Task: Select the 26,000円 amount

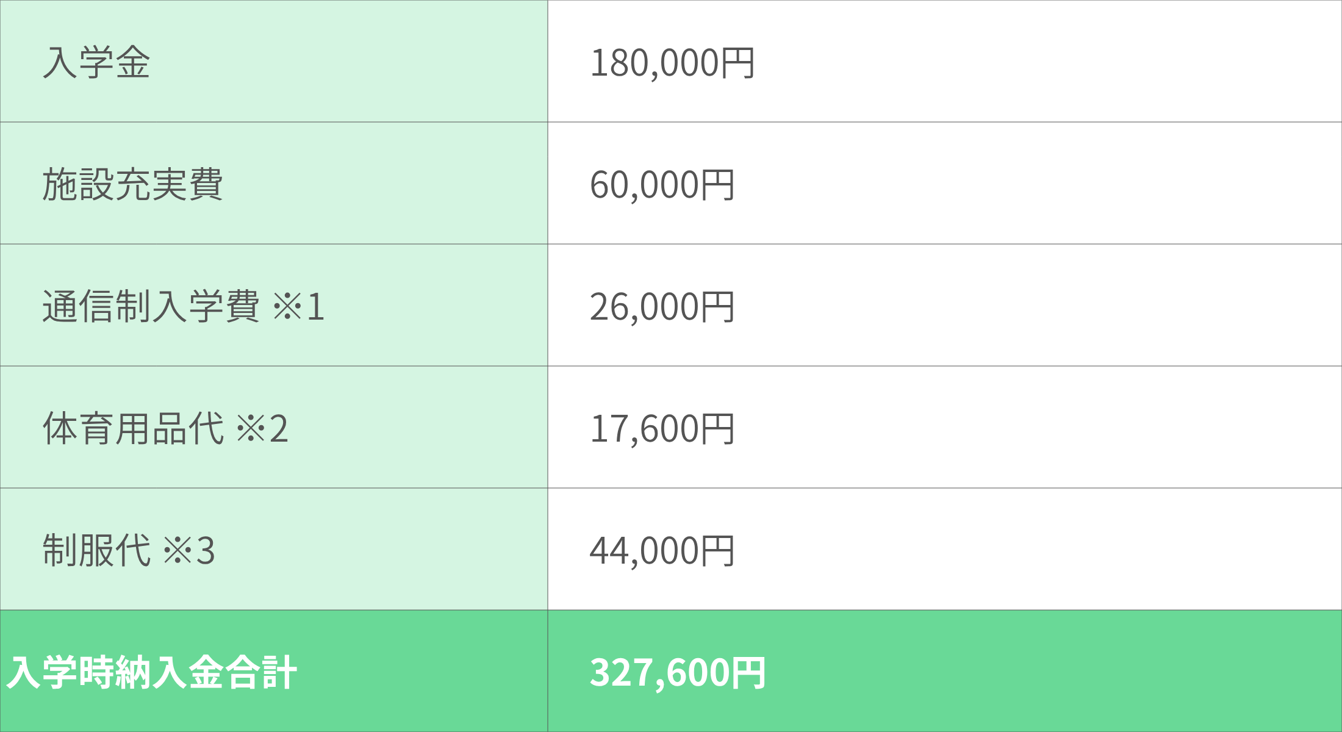Action: click(662, 306)
